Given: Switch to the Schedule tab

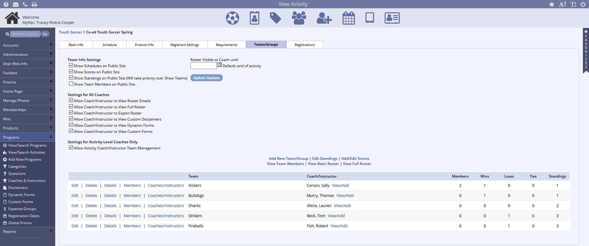Looking at the screenshot, I should tap(110, 45).
